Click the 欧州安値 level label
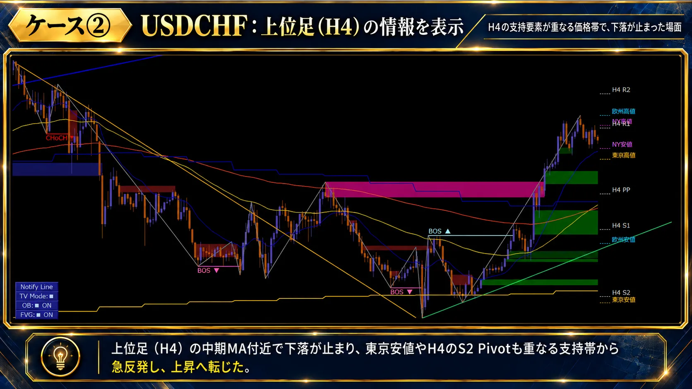Viewport: 692px width, 389px height. 624,239
